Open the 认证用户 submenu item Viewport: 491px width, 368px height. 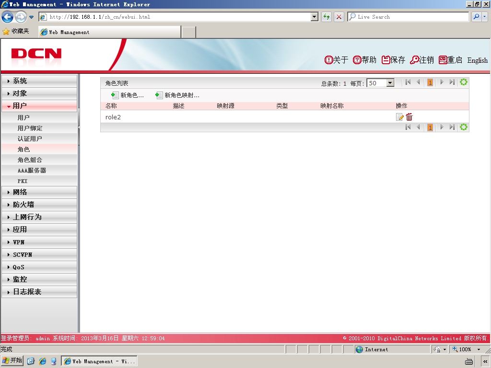pyautogui.click(x=39, y=138)
